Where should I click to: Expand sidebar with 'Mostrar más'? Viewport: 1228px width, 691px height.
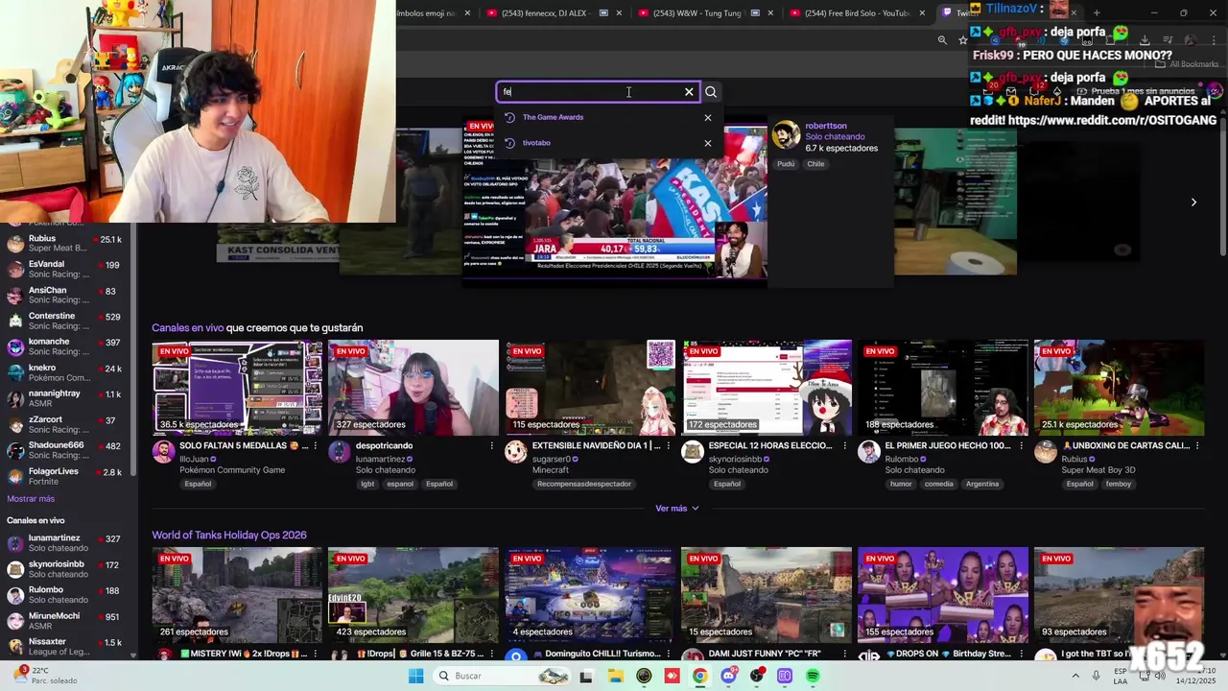pyautogui.click(x=31, y=499)
